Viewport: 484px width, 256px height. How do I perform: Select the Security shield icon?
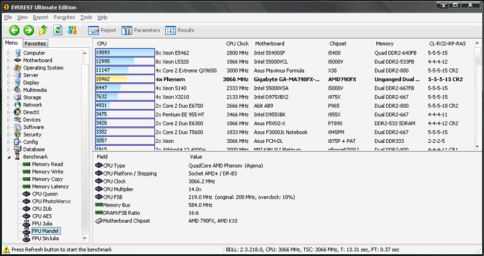[x=18, y=134]
